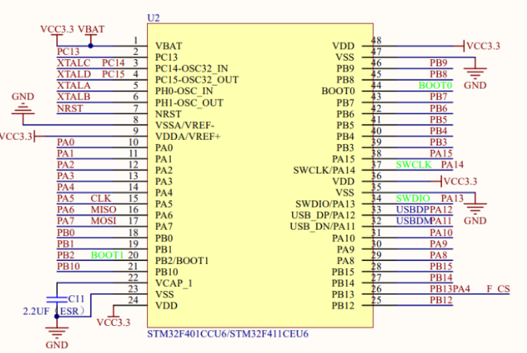Click the red PC15 label beside XTALD

[x=113, y=74]
